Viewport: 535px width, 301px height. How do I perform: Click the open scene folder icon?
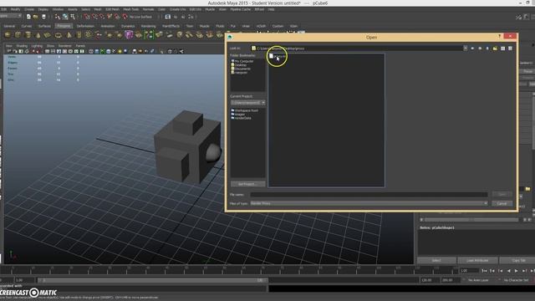pyautogui.click(x=36, y=17)
